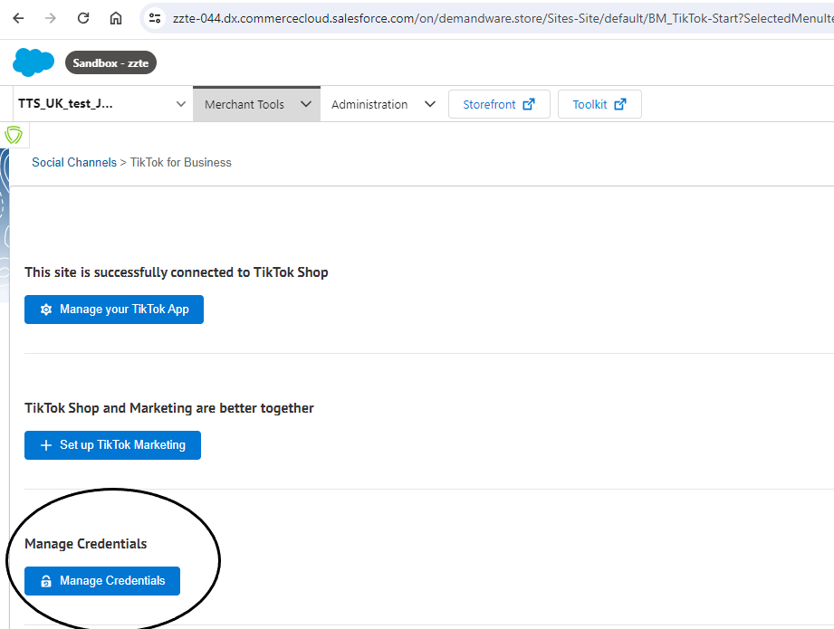Click the lock icon on Manage Credentials
The width and height of the screenshot is (834, 629).
point(46,581)
